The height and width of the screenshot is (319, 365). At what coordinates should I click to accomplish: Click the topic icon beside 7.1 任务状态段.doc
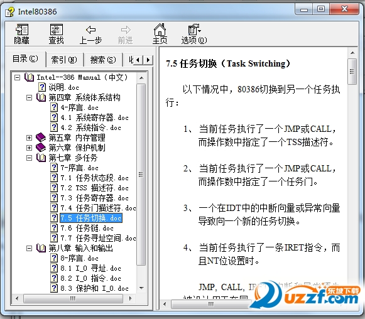click(54, 178)
